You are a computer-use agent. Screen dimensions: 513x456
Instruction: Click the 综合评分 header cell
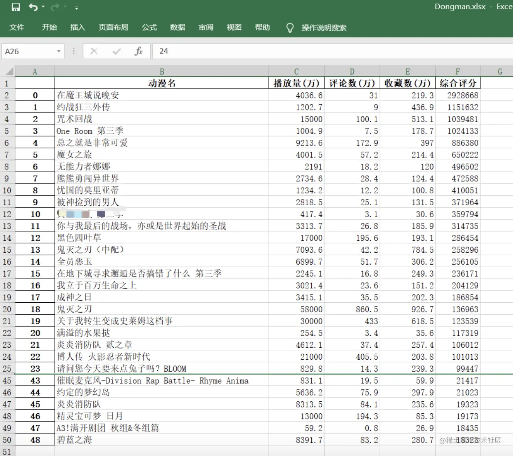click(457, 83)
